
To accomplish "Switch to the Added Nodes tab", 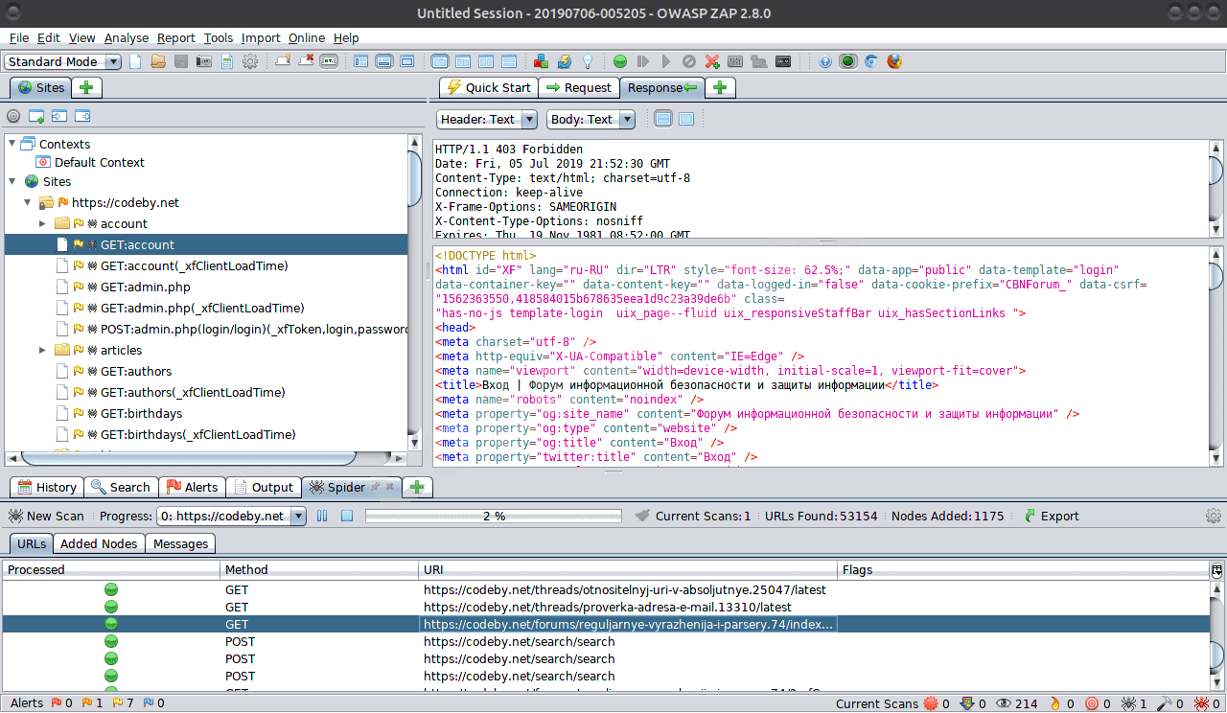I will [100, 543].
